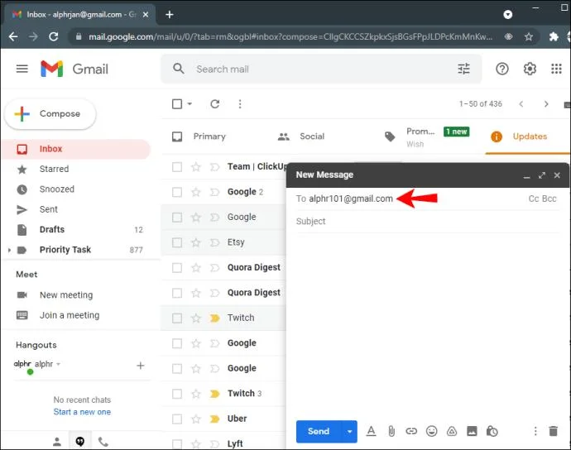Click the insert photo icon

[472, 432]
